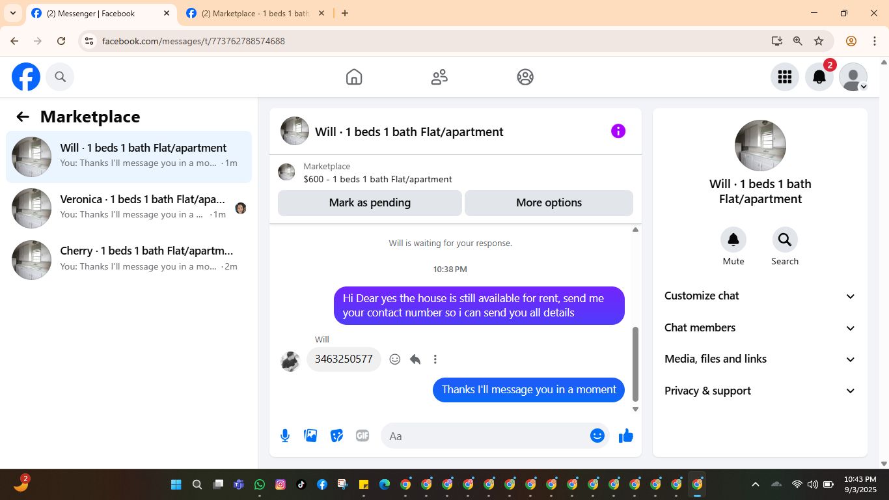Open the emoji picker in the message box
The image size is (889, 500).
click(x=597, y=436)
